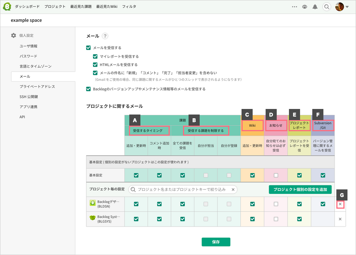Go to API settings

22,117
